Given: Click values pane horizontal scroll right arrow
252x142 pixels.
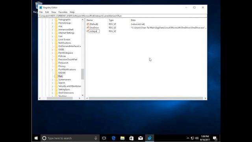Looking at the screenshot, I should 205,98.
